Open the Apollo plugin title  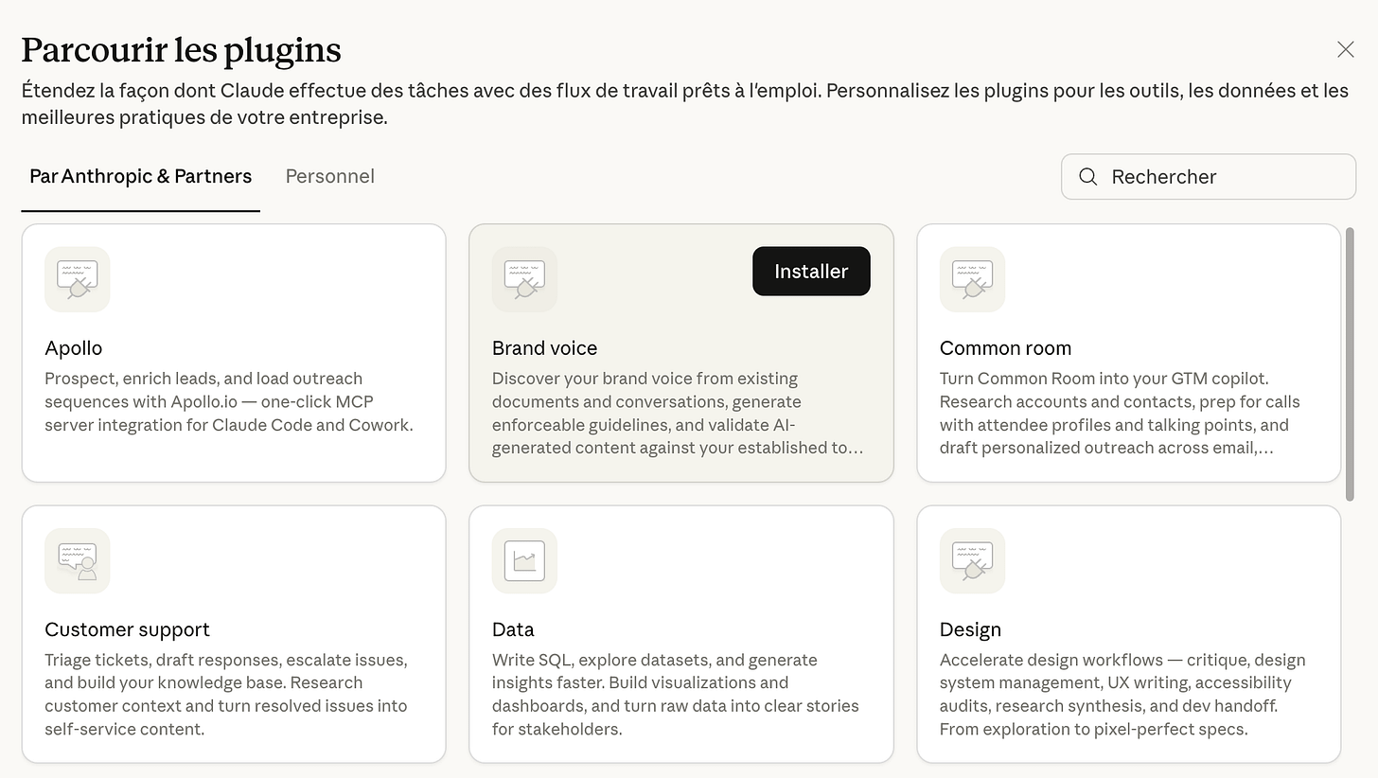74,348
